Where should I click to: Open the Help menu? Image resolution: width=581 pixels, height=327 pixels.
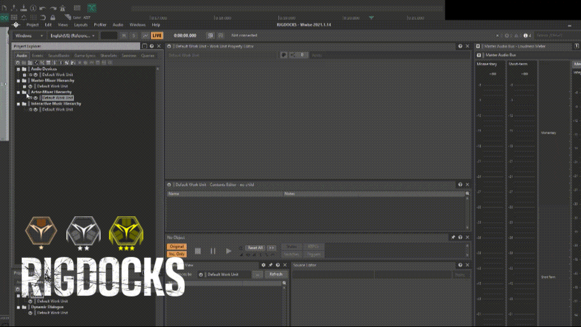pyautogui.click(x=156, y=25)
